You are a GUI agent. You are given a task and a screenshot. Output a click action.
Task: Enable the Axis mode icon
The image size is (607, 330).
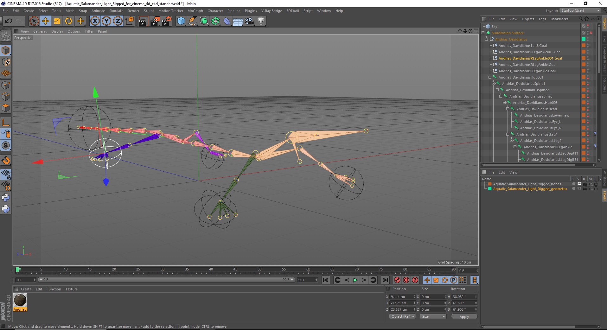tap(6, 123)
